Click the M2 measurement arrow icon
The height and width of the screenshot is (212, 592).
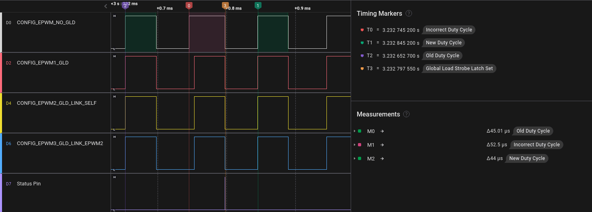click(382, 158)
